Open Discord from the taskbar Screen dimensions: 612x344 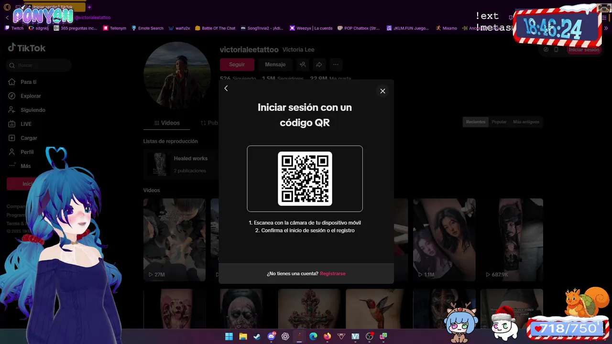click(x=271, y=336)
